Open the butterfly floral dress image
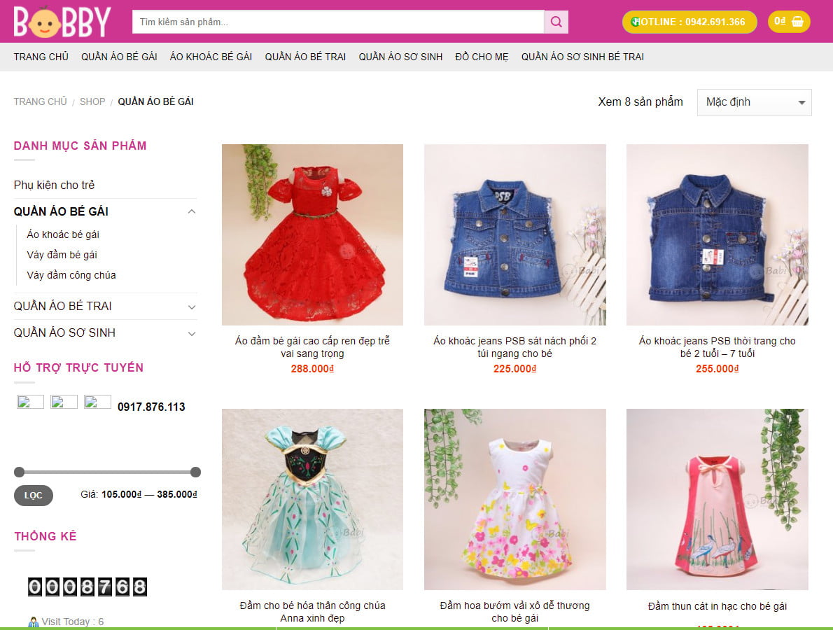Viewport: 833px width, 630px height. 514,499
